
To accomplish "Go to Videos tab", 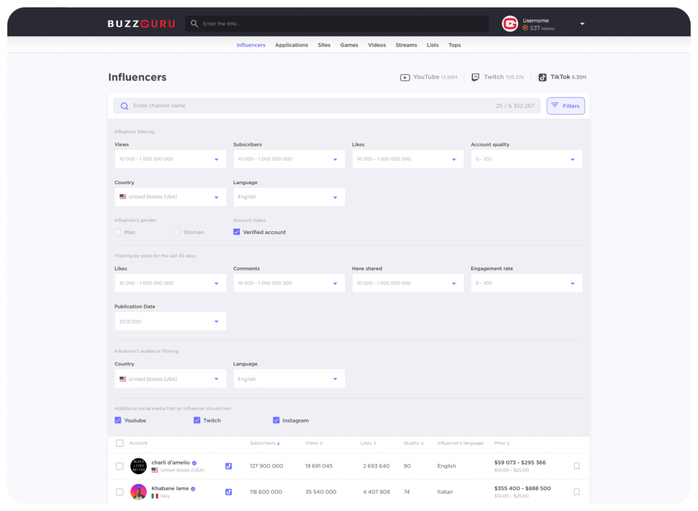I will 376,45.
